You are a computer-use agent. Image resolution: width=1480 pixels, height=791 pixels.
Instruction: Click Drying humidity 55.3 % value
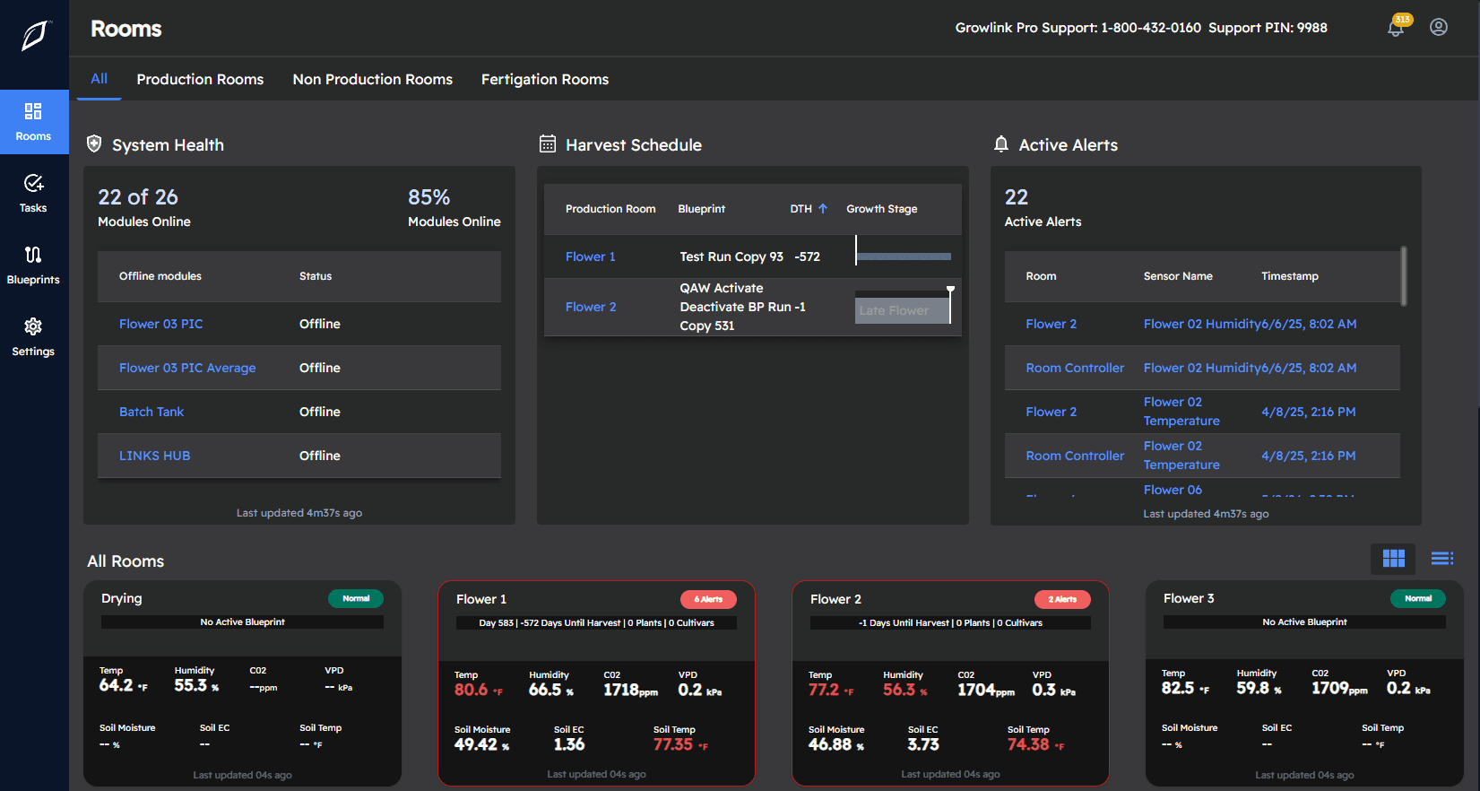(196, 685)
